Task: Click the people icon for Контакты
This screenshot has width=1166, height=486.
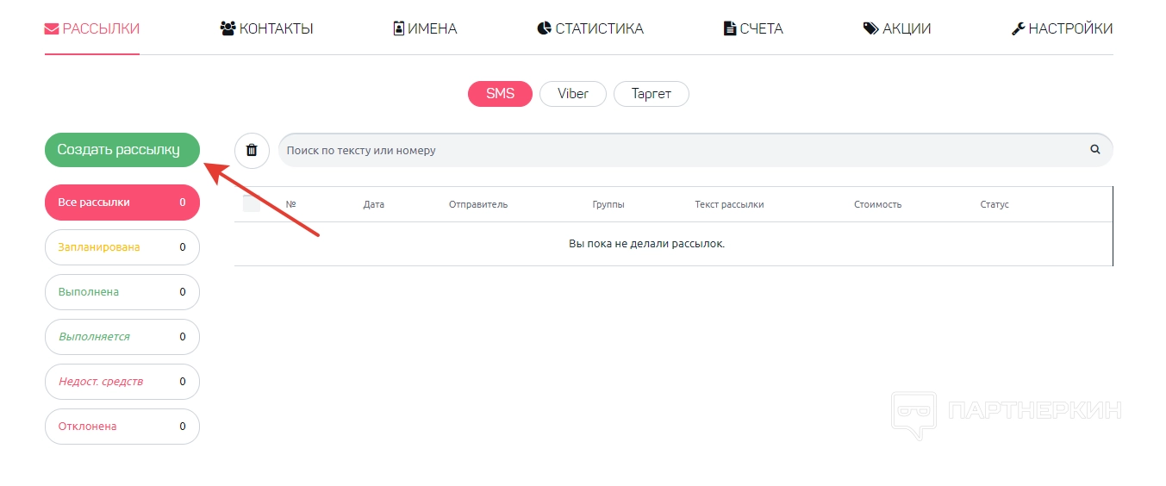Action: pos(228,28)
